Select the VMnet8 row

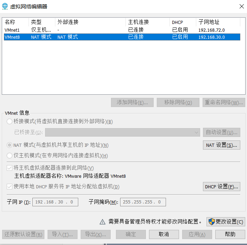pyautogui.click(x=122, y=37)
